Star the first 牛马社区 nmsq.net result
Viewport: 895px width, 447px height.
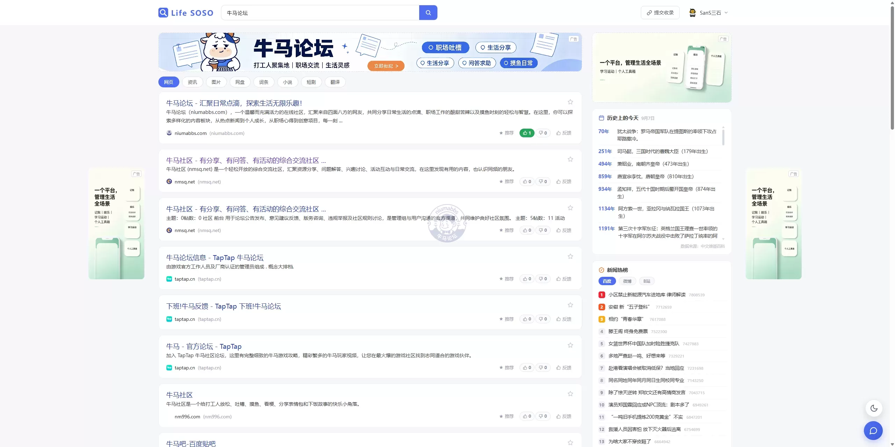pyautogui.click(x=570, y=159)
